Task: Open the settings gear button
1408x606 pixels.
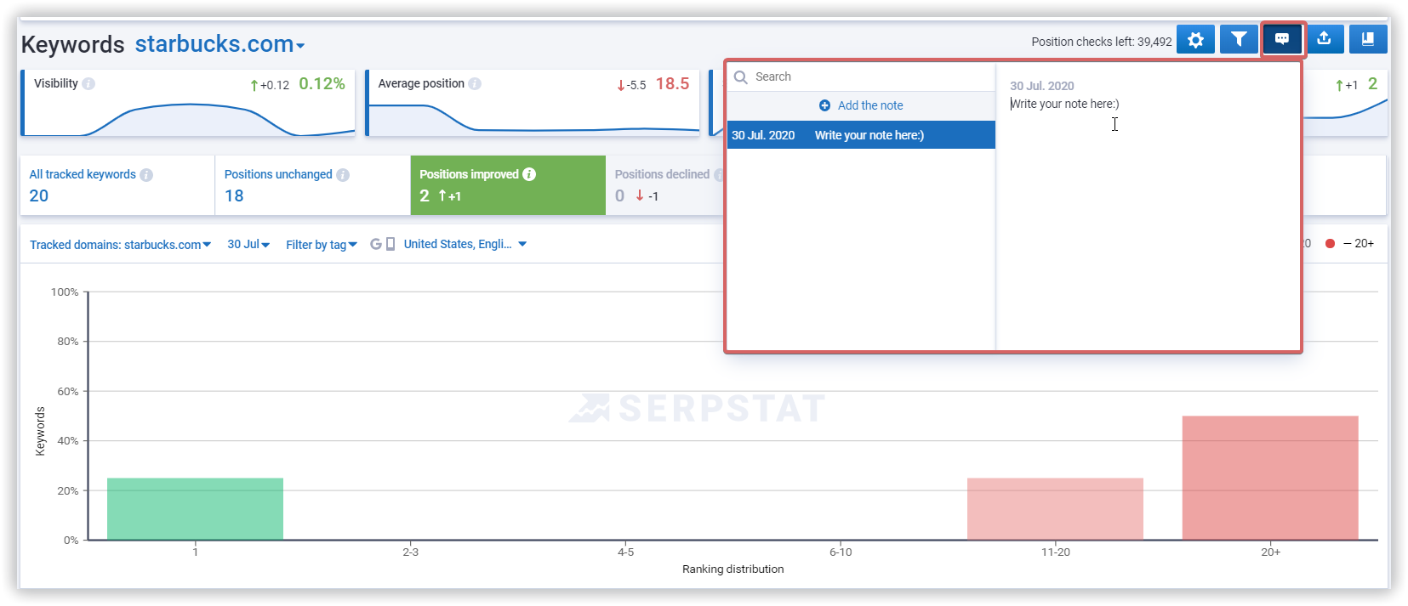Action: [1195, 39]
